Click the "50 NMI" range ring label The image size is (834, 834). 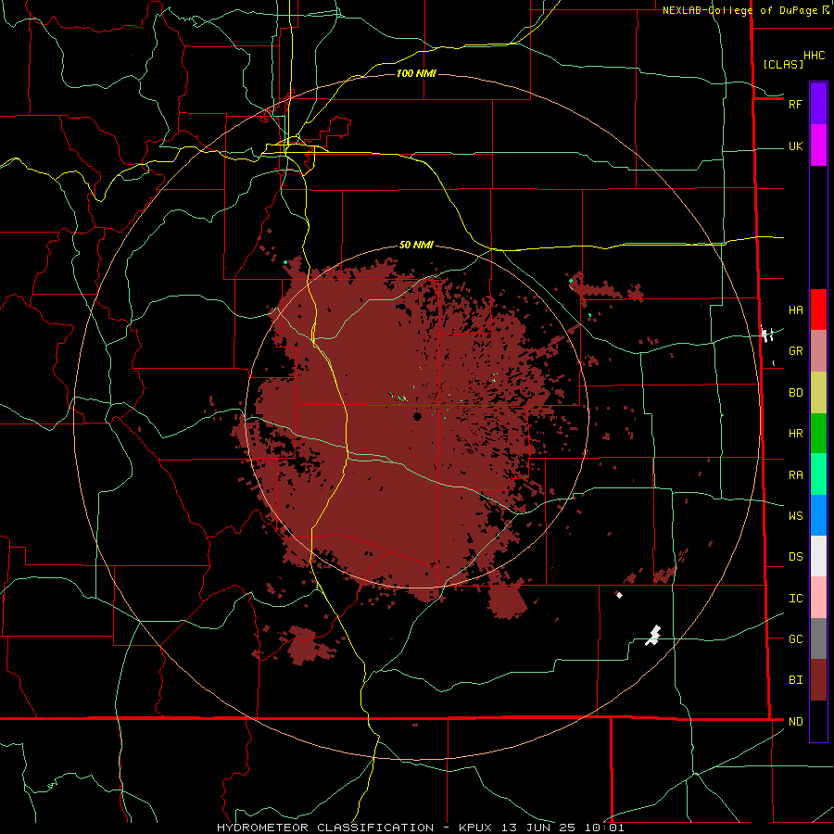click(416, 245)
